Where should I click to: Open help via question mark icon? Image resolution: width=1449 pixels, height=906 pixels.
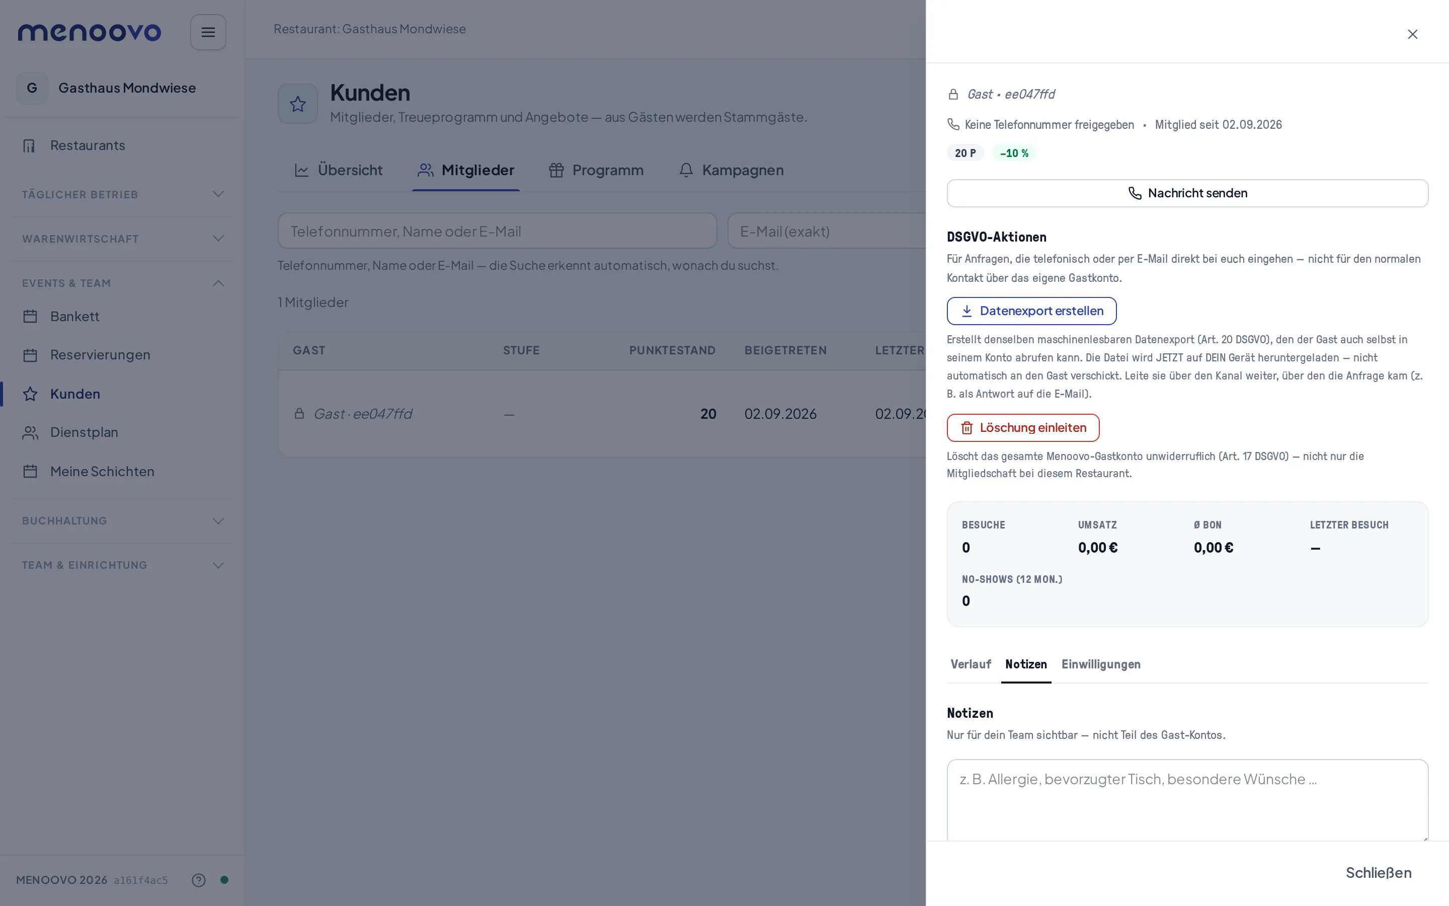click(x=199, y=880)
